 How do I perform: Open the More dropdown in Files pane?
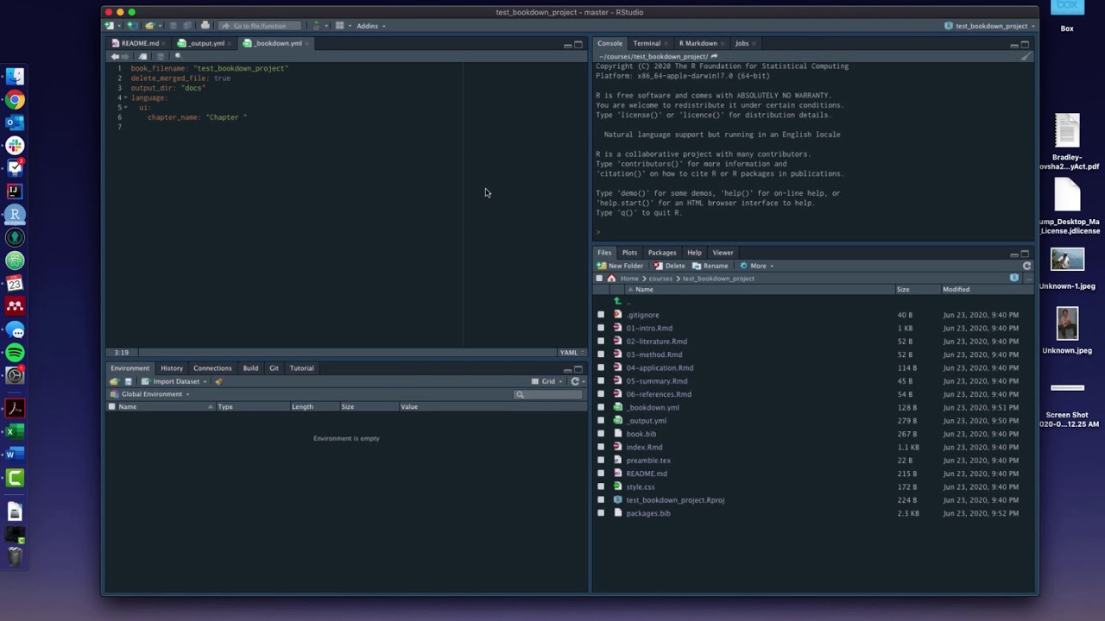click(x=756, y=266)
